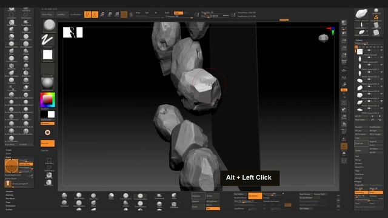Select the Sphere3D tool icon
The height and width of the screenshot is (218, 388).
(x=376, y=10)
